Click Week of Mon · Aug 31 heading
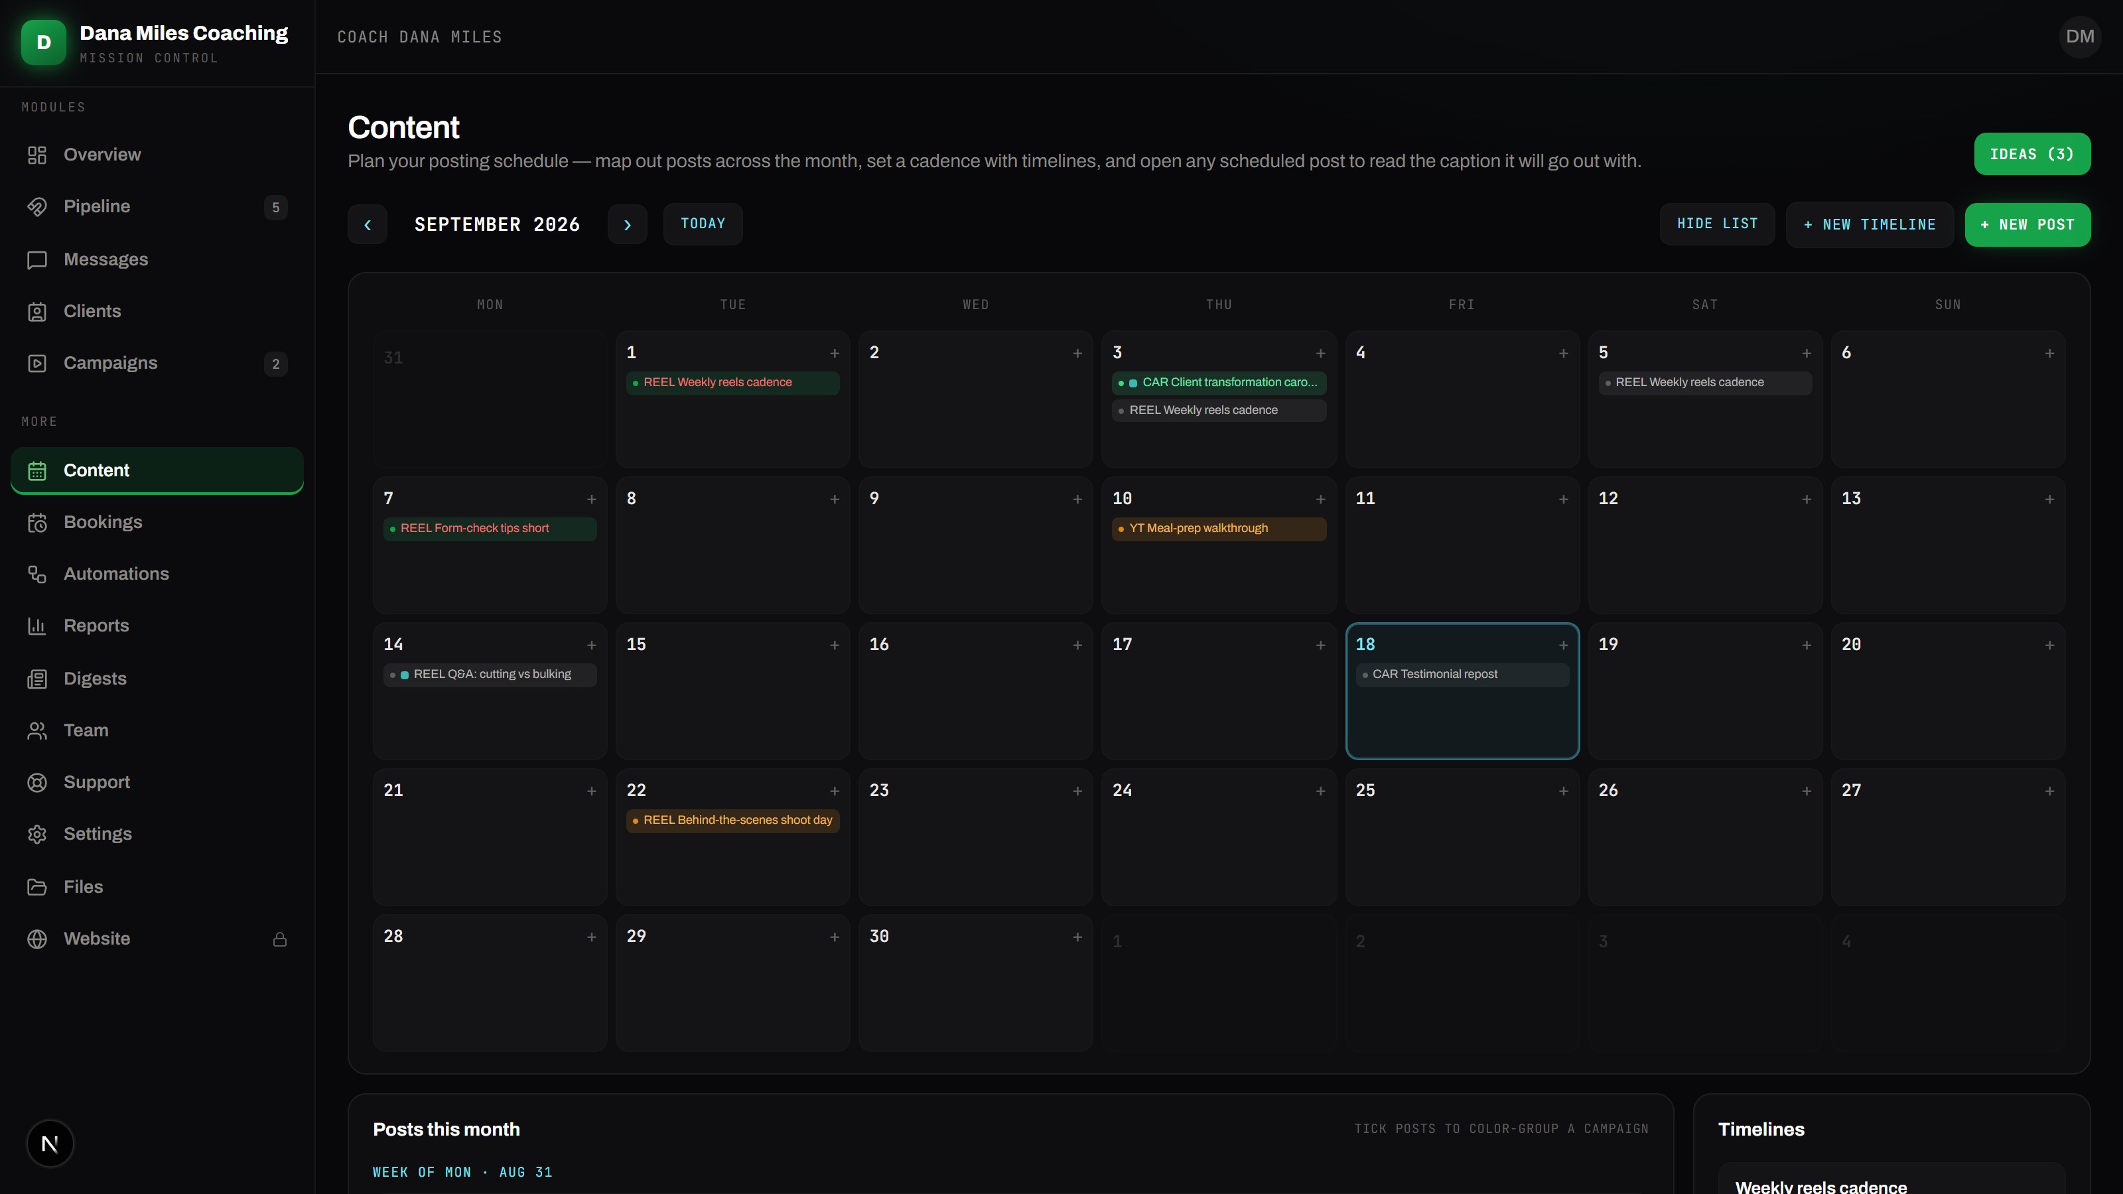 (462, 1171)
